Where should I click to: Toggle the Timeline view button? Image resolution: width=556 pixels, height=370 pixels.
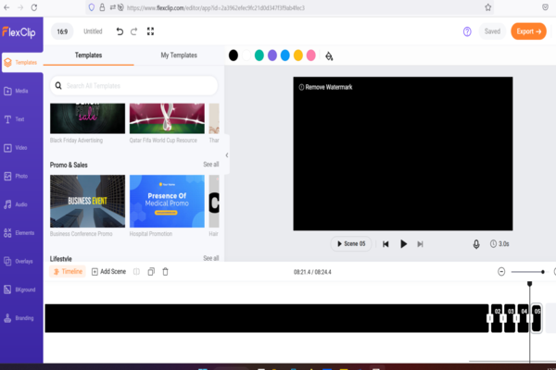(68, 272)
